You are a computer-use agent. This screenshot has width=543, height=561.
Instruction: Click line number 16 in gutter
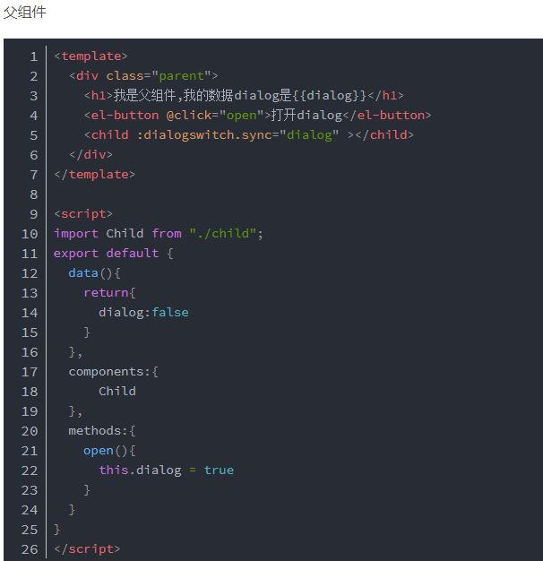(30, 352)
